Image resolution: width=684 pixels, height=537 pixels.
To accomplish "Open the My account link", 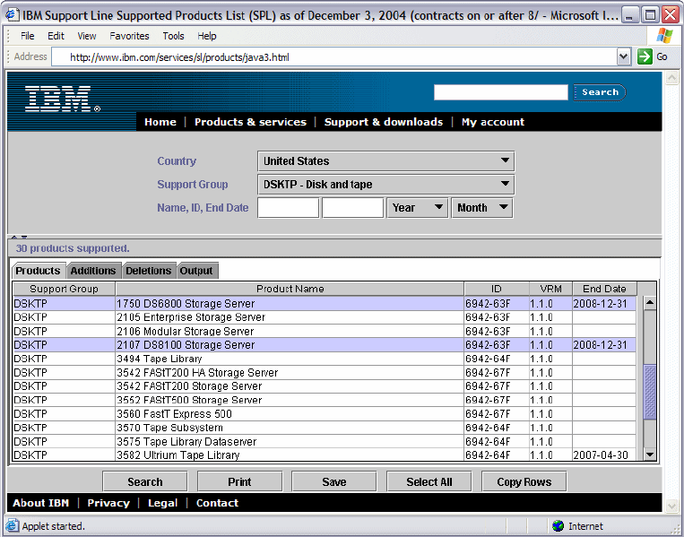I will click(x=493, y=122).
